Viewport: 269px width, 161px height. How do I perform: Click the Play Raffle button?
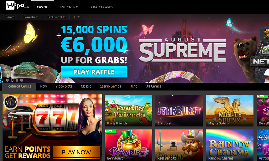coord(94,72)
